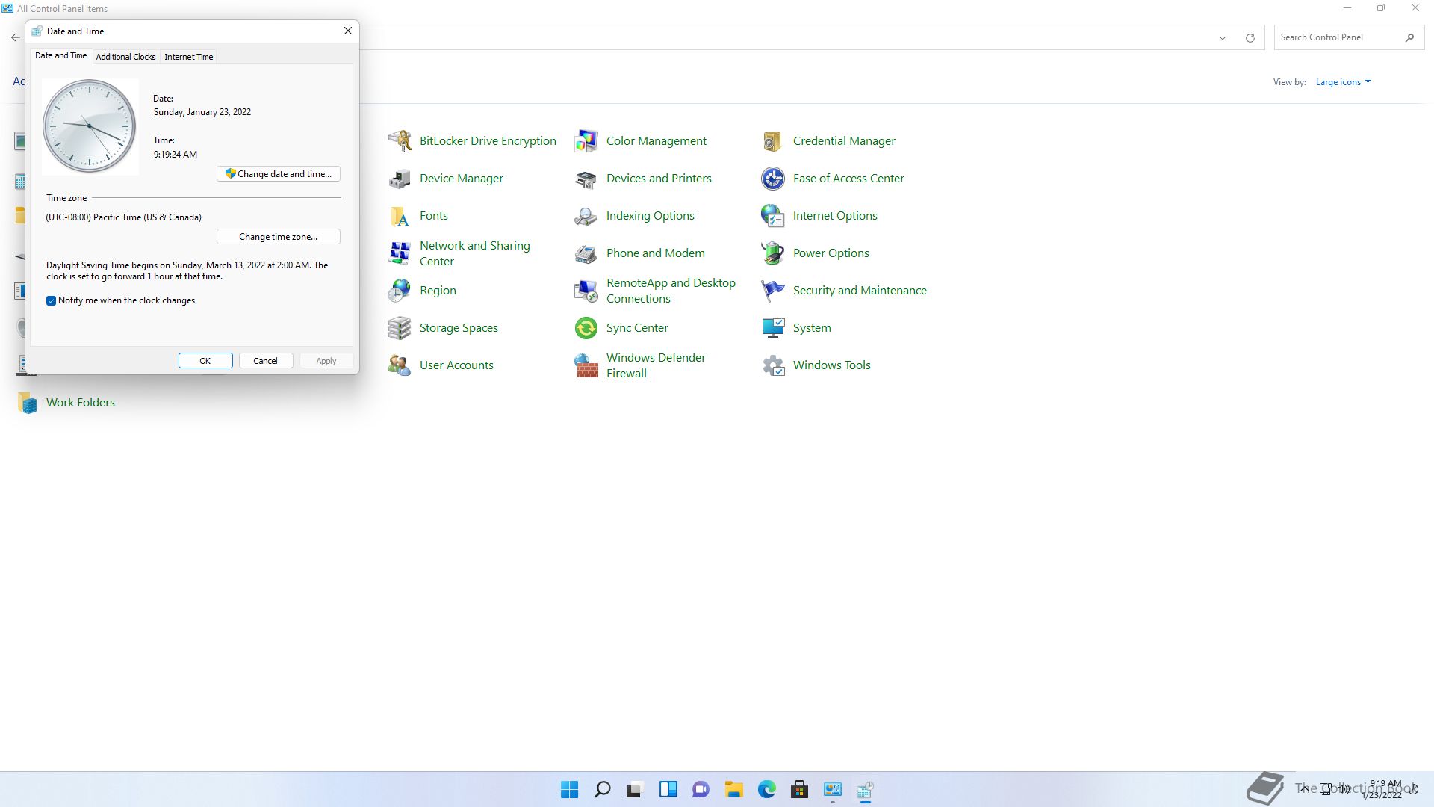Open BitLocker Drive Encryption icon

400,140
